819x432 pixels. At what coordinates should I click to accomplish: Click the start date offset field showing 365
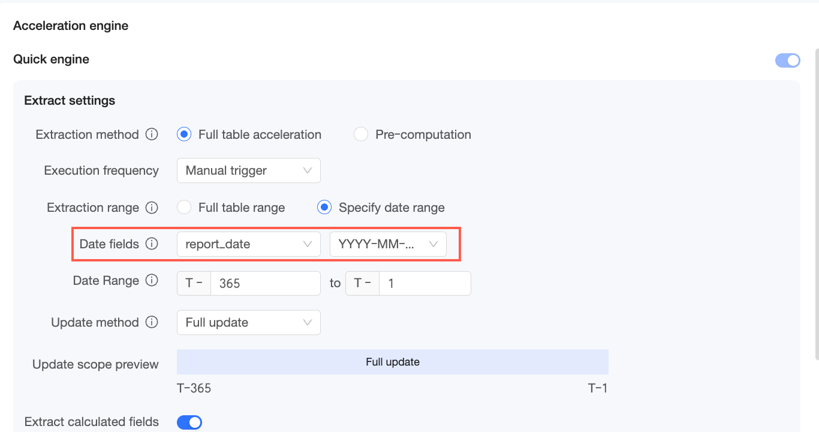(x=265, y=283)
